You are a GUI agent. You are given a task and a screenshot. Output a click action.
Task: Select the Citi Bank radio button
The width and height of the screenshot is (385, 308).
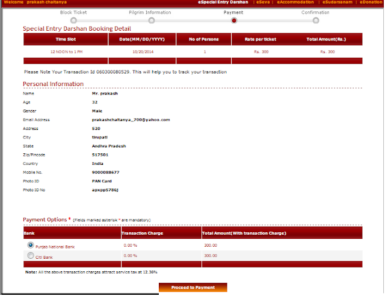point(31,256)
